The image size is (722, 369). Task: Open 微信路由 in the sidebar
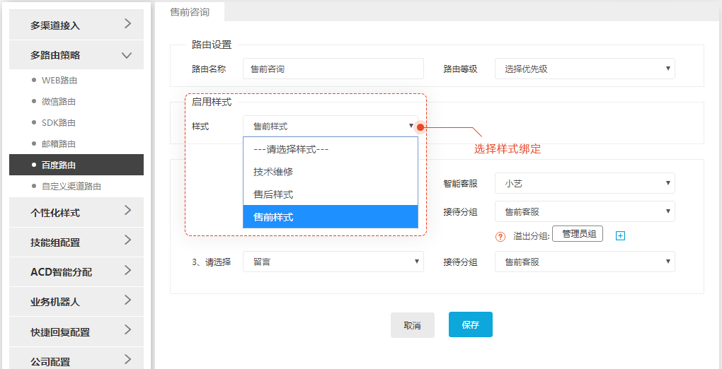tap(59, 102)
